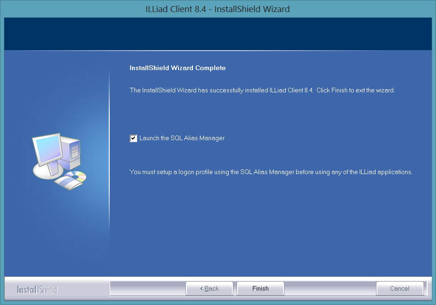The image size is (436, 305).
Task: Click the rainbow CD disc icon
Action: pyautogui.click(x=77, y=176)
